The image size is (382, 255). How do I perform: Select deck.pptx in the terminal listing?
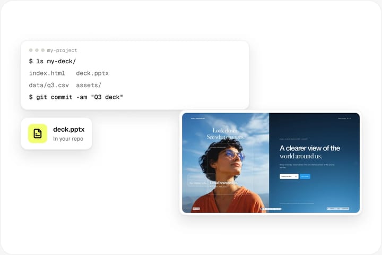92,73
